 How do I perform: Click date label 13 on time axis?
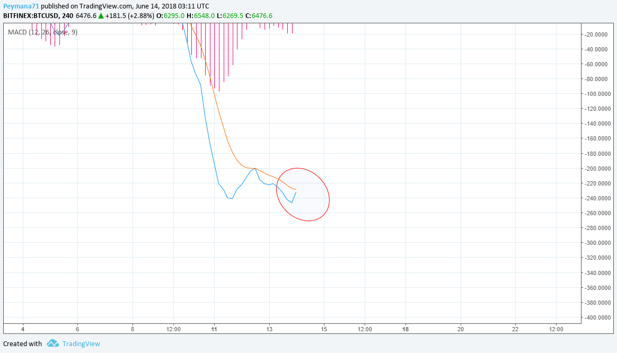(269, 329)
